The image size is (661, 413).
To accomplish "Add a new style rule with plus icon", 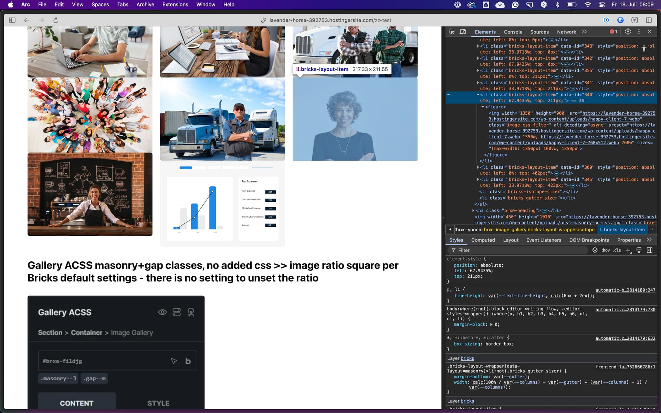I will click(628, 250).
